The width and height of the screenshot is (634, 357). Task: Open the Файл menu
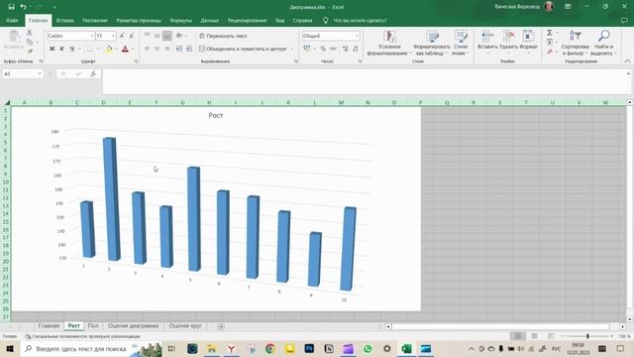12,20
